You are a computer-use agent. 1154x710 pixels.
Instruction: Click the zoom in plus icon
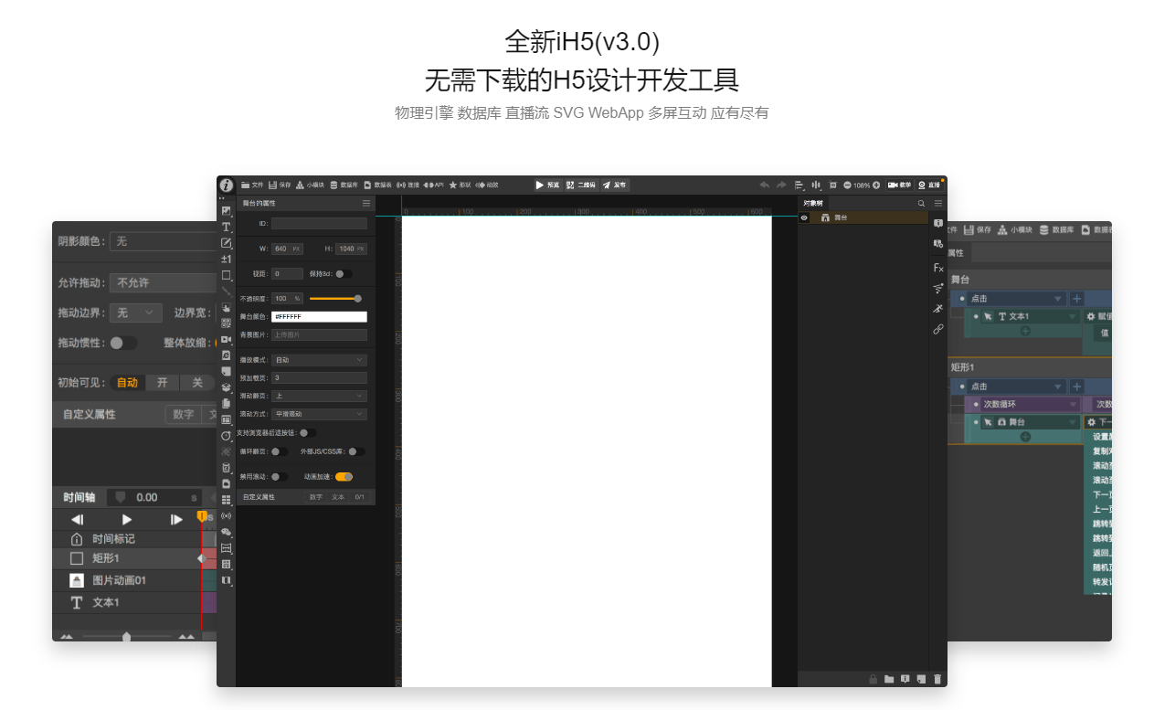pos(876,185)
